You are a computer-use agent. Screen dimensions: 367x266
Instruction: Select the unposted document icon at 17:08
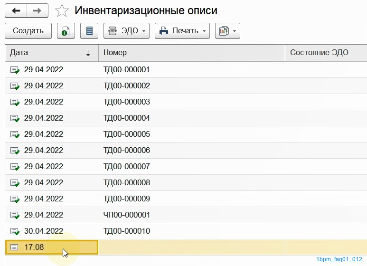[14, 247]
